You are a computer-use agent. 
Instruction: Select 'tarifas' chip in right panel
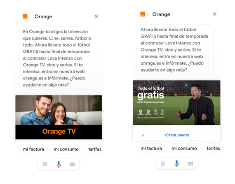click(x=213, y=148)
